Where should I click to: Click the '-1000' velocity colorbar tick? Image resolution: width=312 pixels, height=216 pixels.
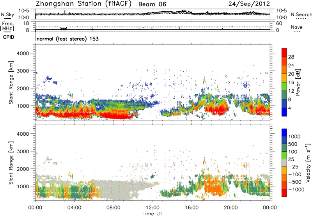296,189
